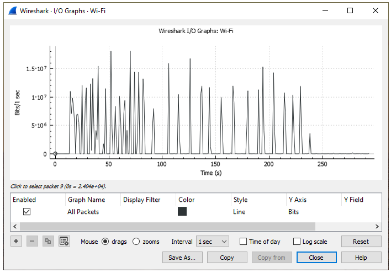Click Save As... button
The image size is (391, 273).
point(182,258)
